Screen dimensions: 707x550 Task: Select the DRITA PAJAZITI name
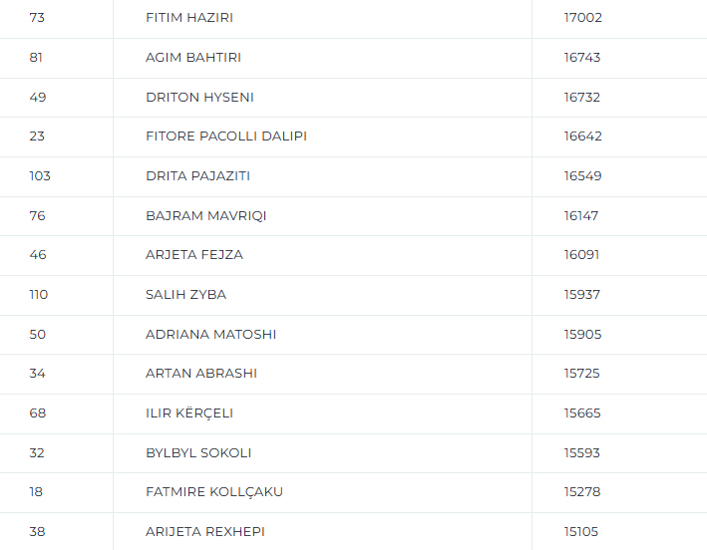pyautogui.click(x=198, y=175)
